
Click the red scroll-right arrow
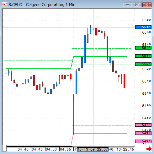[x=149, y=149]
